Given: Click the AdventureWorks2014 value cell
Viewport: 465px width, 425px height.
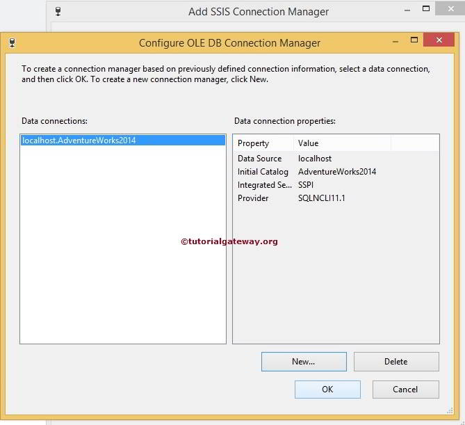Looking at the screenshot, I should [x=337, y=172].
